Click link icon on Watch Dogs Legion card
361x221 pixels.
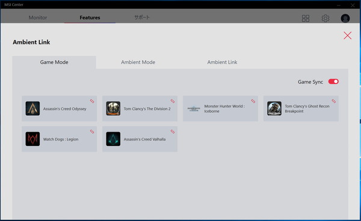(92, 132)
